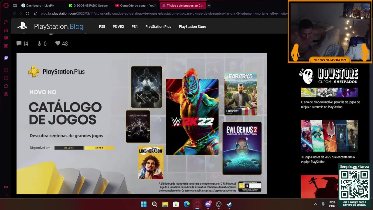Select the Títulos adicionados ao Cat tab

click(x=182, y=6)
